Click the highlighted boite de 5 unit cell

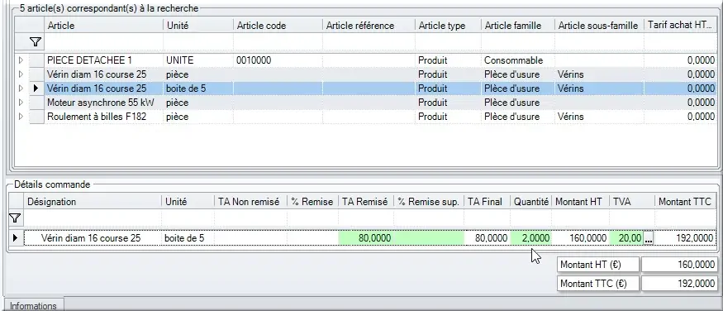tap(198, 89)
